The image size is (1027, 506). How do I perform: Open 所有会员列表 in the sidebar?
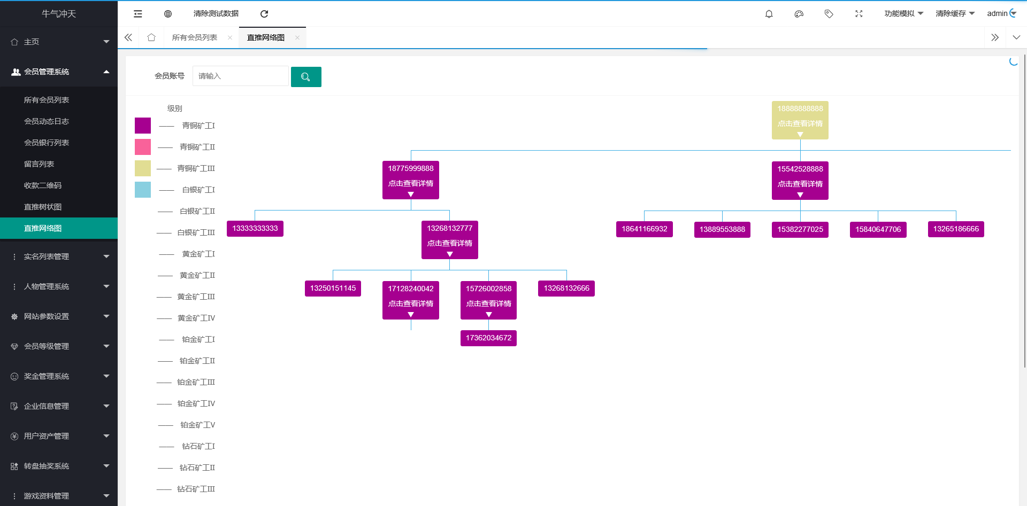[59, 100]
